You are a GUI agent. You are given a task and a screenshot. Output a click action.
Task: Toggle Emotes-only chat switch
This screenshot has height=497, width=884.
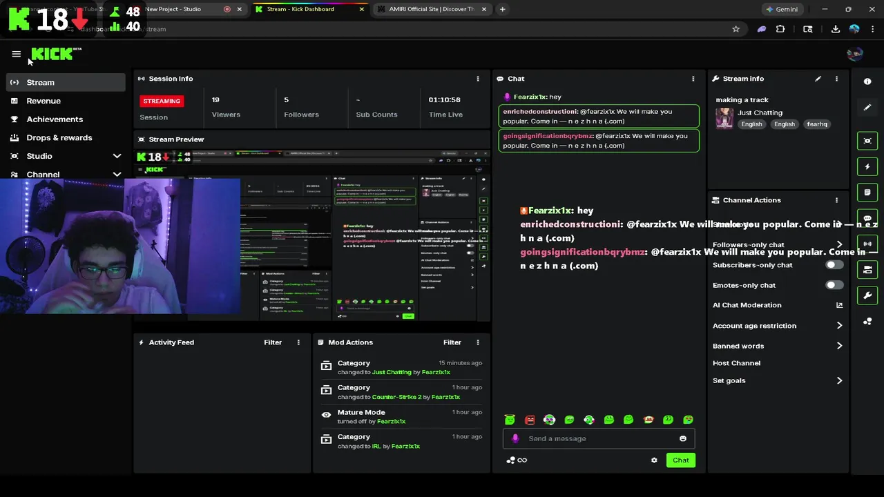coord(834,285)
